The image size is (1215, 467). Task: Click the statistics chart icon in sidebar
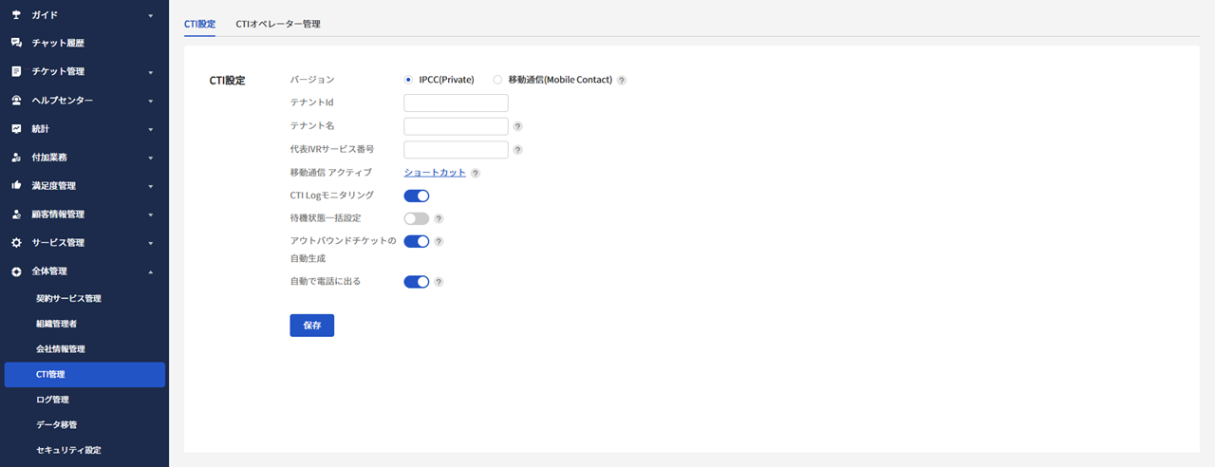tap(16, 129)
